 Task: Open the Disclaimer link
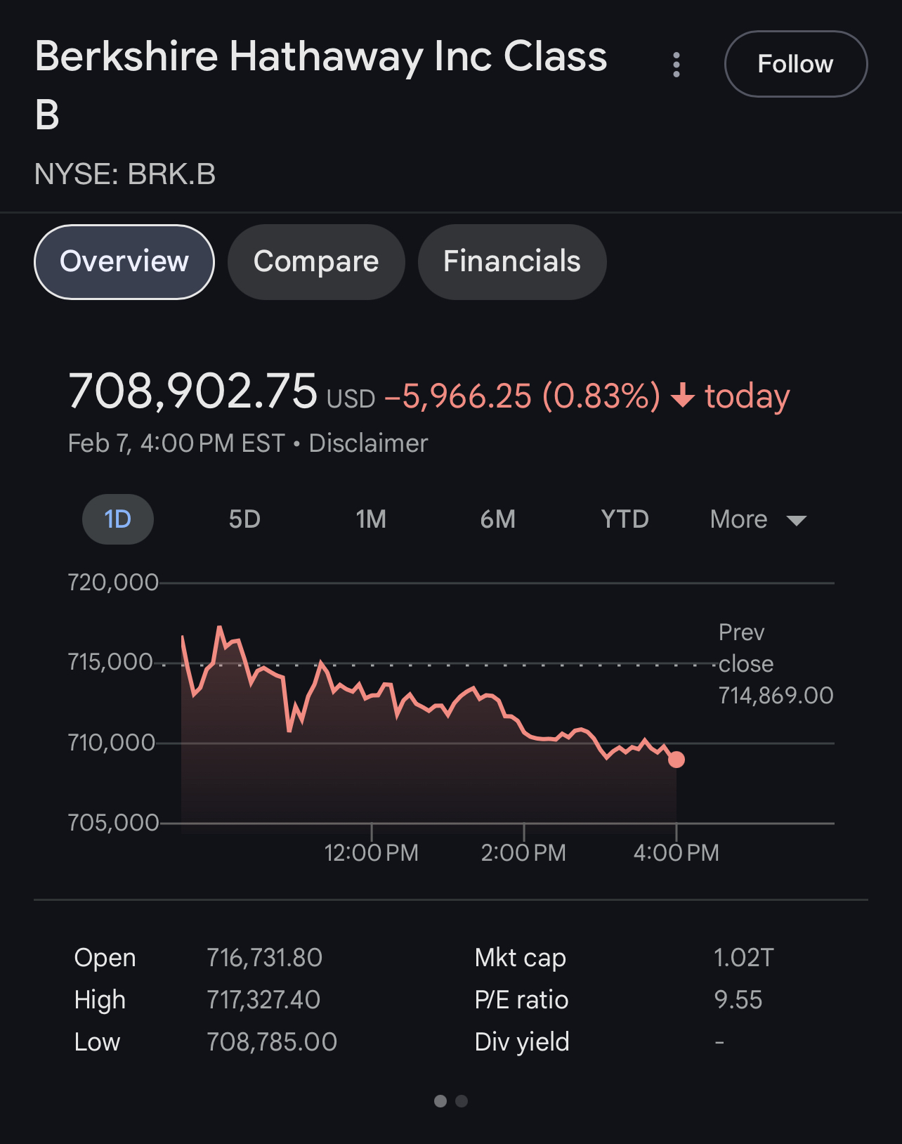(368, 443)
